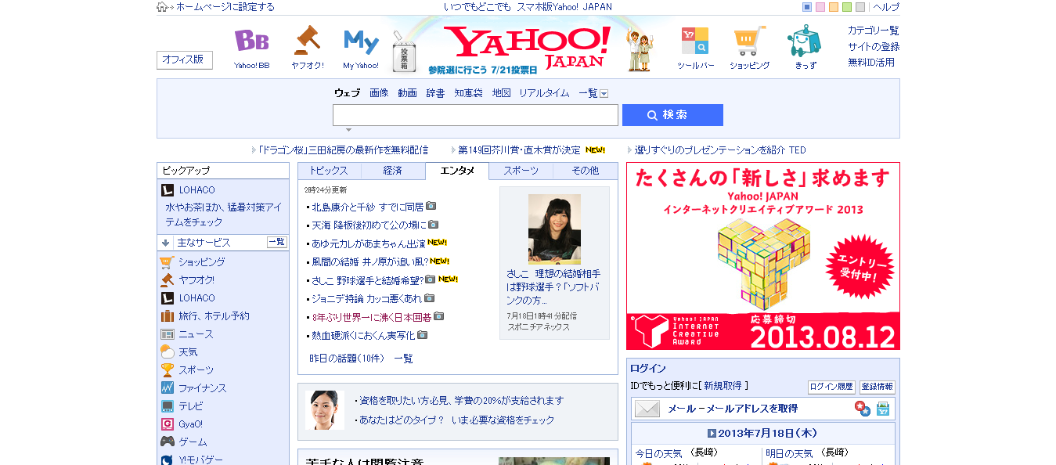
Task: Open 第149回芥川賞・直木賞が決定 link
Action: [519, 150]
